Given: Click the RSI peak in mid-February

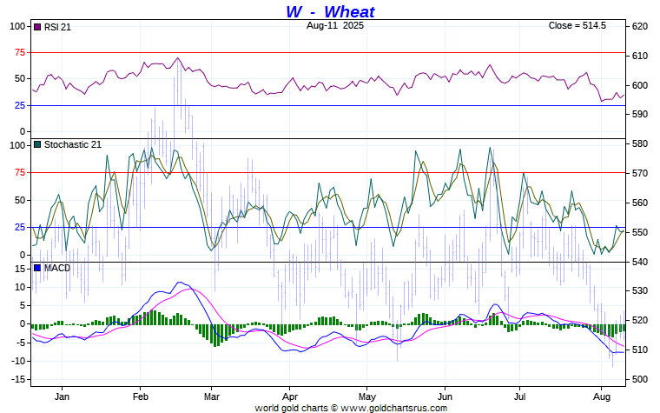Looking at the screenshot, I should (178, 57).
